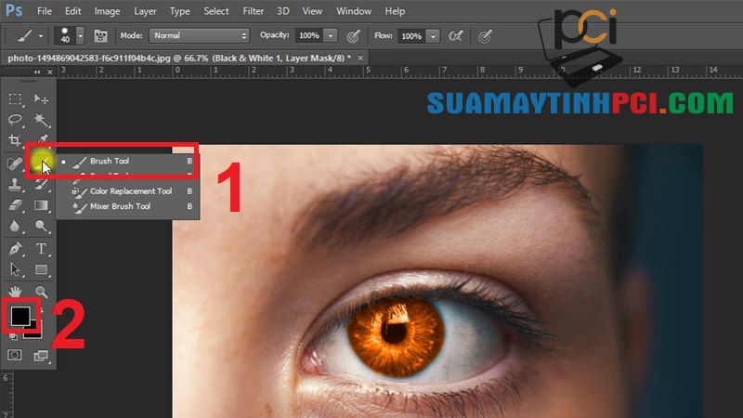Reset default foreground and background colors

pyautogui.click(x=13, y=336)
